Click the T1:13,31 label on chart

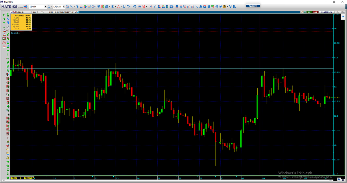(15, 33)
